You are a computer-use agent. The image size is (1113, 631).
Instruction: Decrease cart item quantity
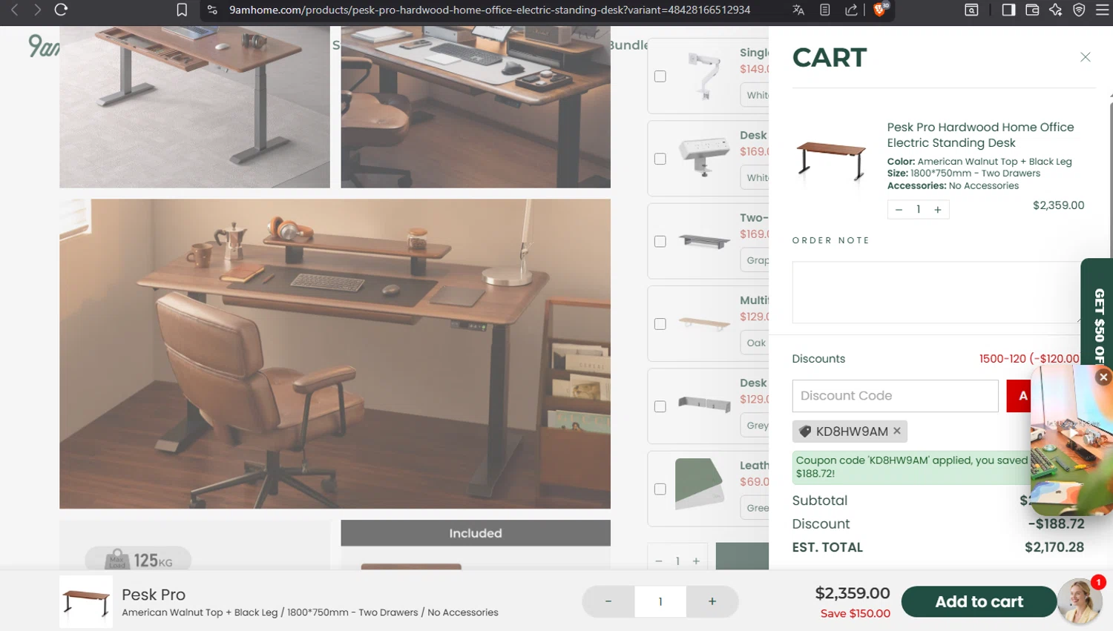899,210
